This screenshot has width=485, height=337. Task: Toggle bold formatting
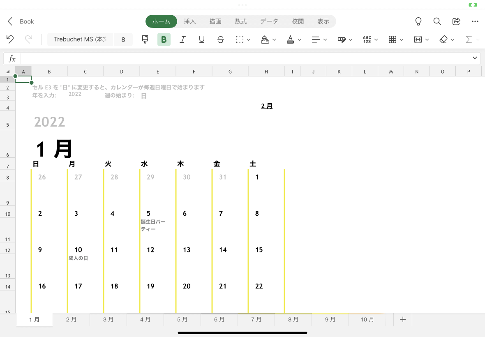click(164, 39)
